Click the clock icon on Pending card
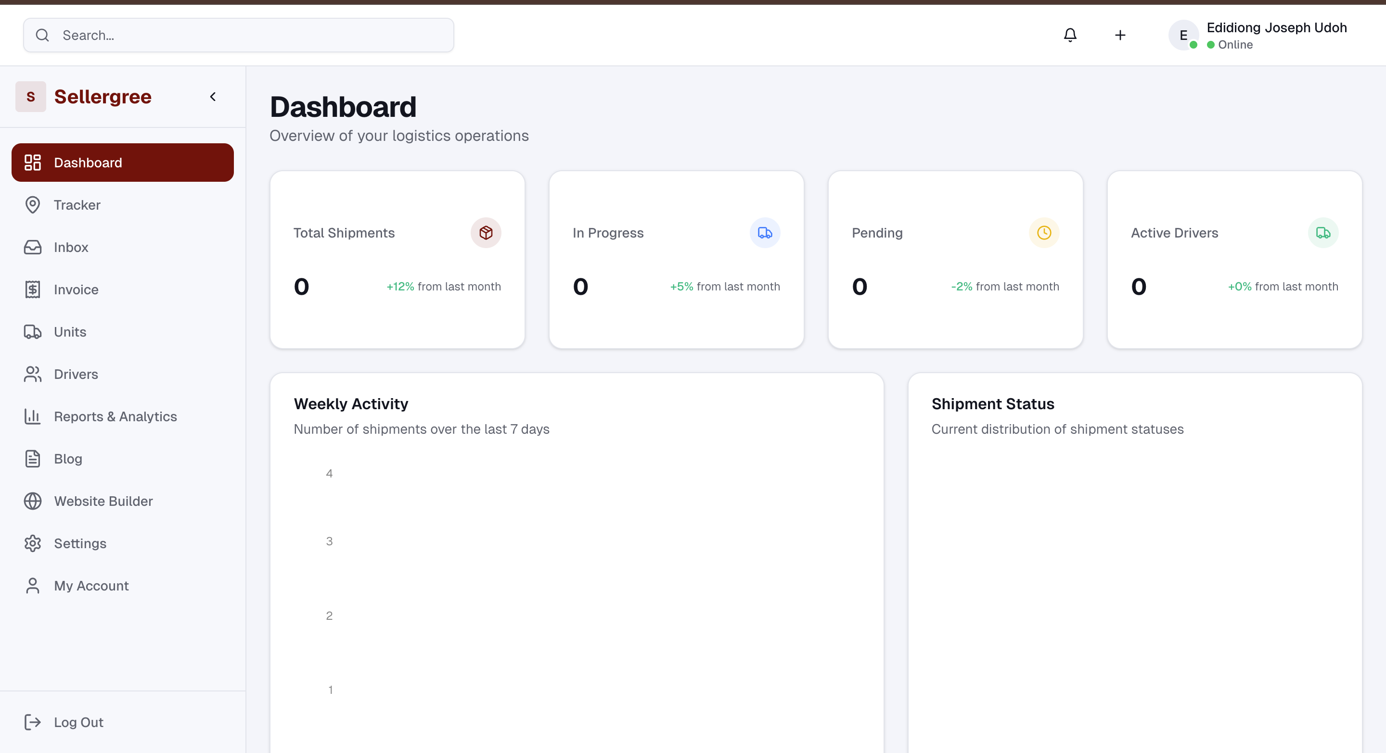Viewport: 1386px width, 753px height. pyautogui.click(x=1044, y=233)
